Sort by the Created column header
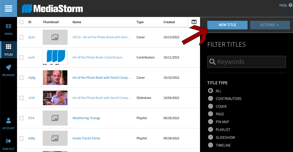293x152 pixels. 169,22
